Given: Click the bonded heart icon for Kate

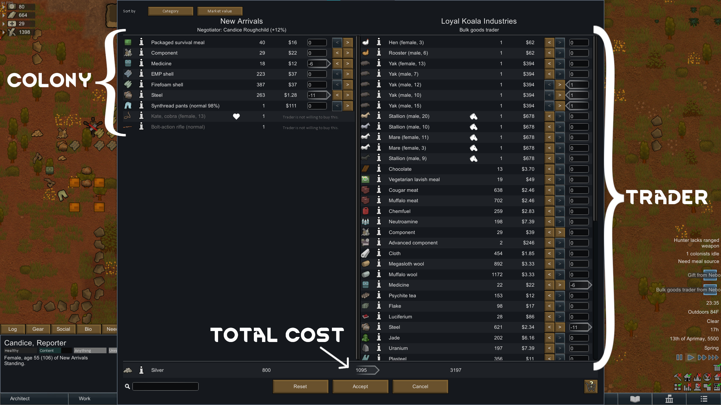Looking at the screenshot, I should tap(236, 116).
